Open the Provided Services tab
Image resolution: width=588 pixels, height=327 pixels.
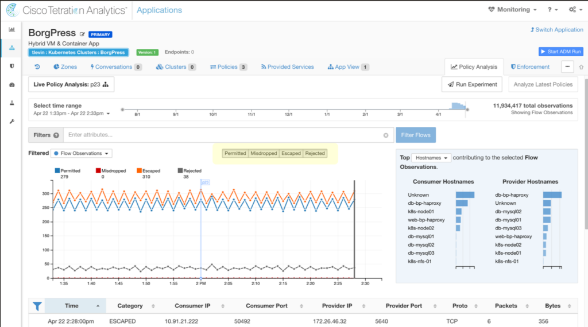tap(288, 67)
